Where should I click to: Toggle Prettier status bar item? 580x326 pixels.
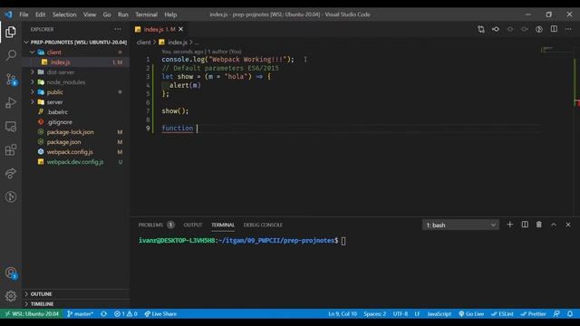533,314
